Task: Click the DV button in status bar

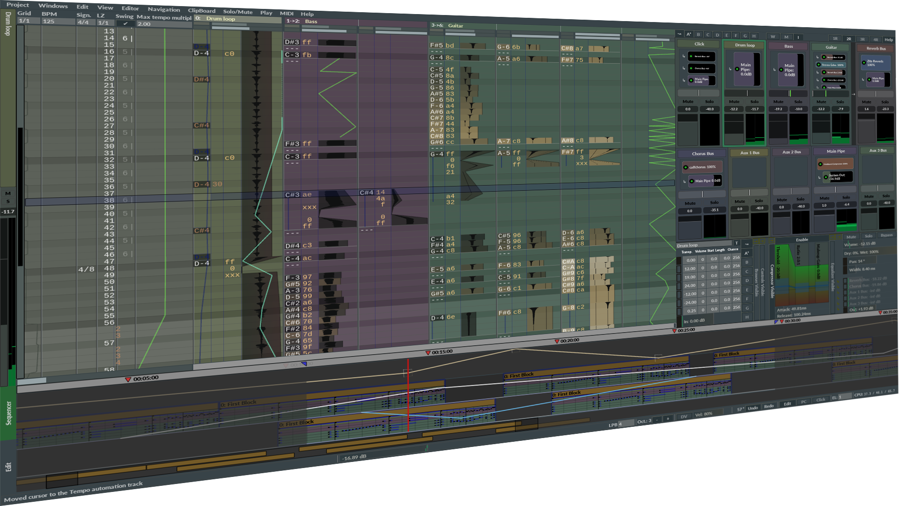Action: click(684, 417)
